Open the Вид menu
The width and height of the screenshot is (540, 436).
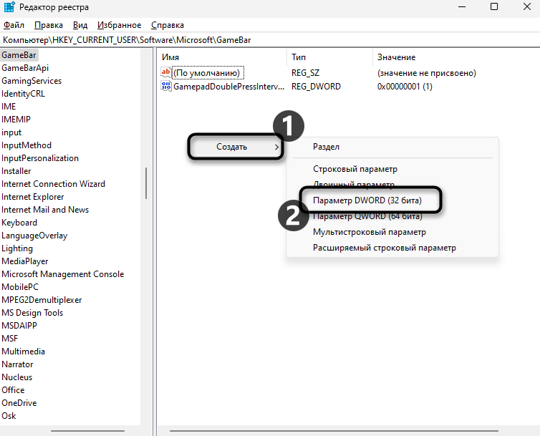(80, 25)
